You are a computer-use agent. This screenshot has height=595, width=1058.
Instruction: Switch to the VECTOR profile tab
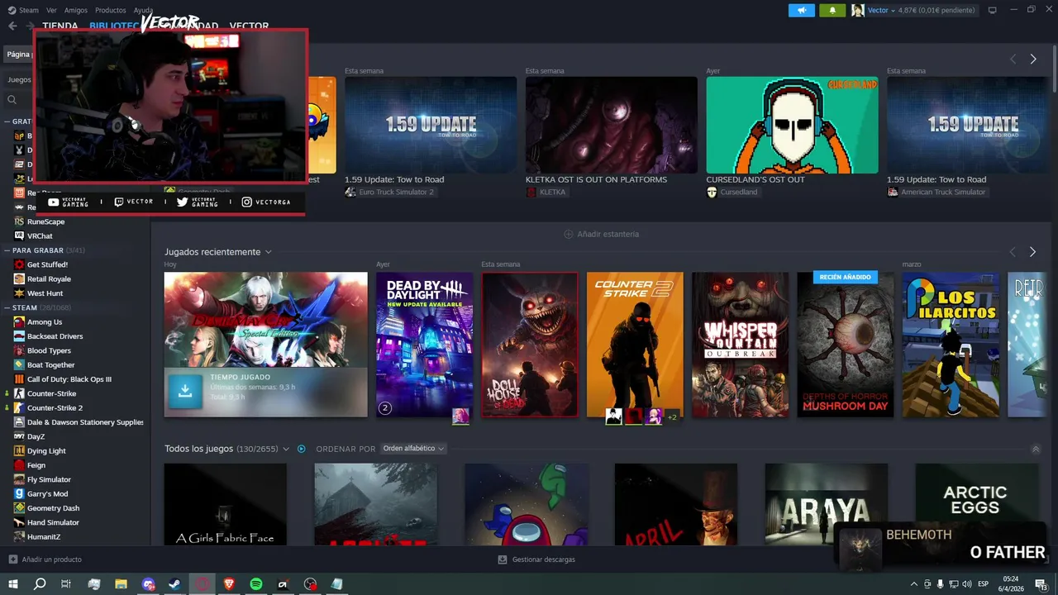249,26
